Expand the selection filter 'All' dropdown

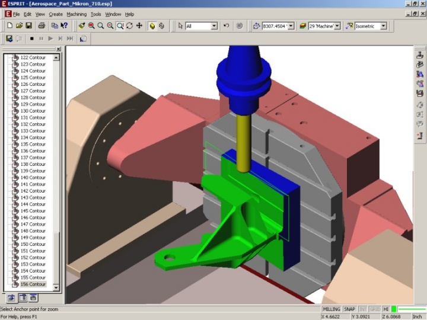point(214,26)
